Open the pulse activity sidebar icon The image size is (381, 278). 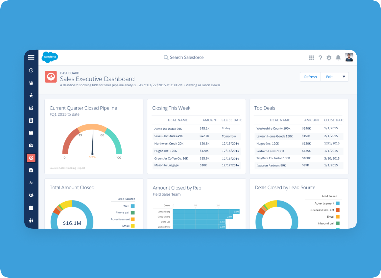[31, 183]
